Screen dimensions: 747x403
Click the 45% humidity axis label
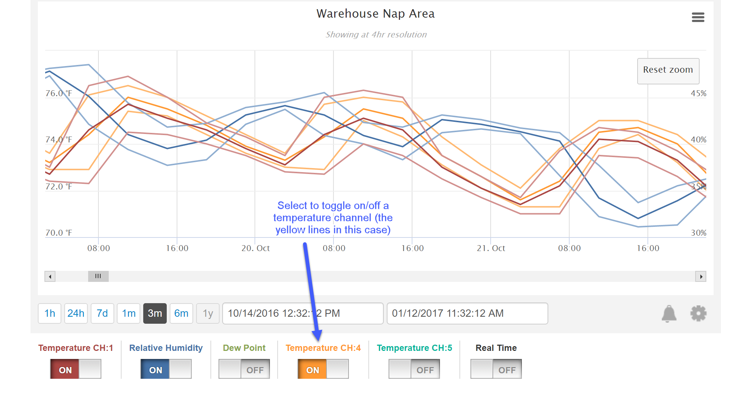pyautogui.click(x=699, y=94)
